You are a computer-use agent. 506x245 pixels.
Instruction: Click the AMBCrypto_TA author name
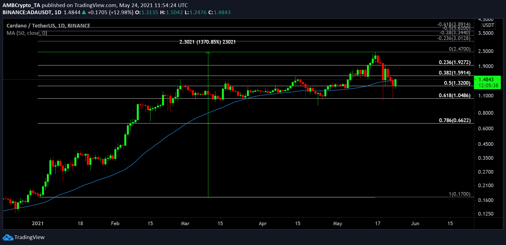[x=21, y=5]
